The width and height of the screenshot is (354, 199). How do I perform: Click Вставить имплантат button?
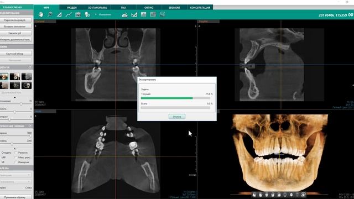click(15, 27)
